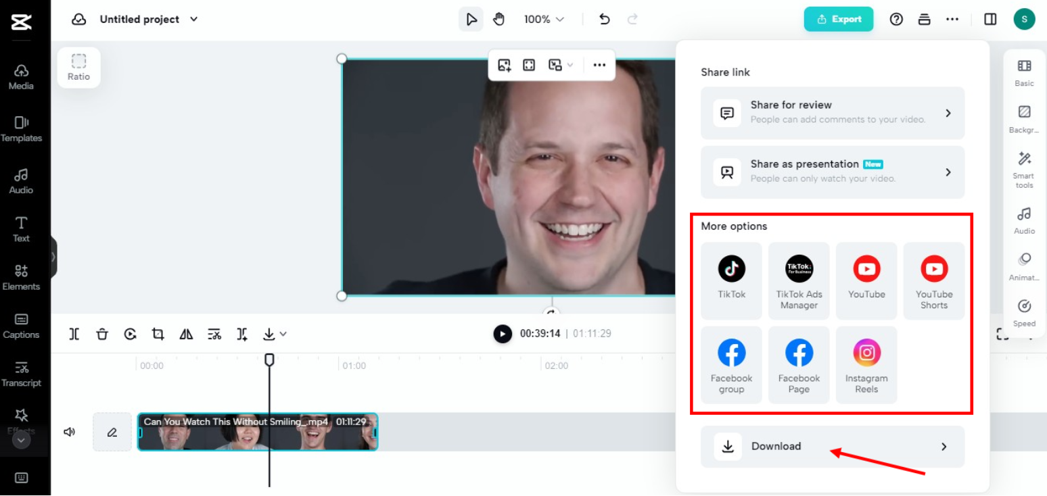Click Share for review option
The width and height of the screenshot is (1047, 496).
tap(832, 113)
